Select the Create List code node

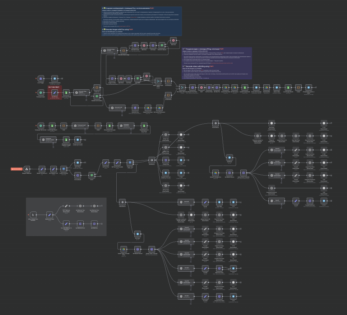(x=97, y=87)
